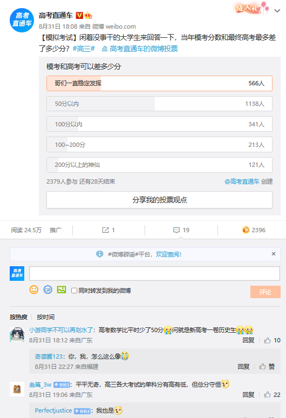Like the post with 2396 likes
Screen dimensions: 286x418
[254, 230]
